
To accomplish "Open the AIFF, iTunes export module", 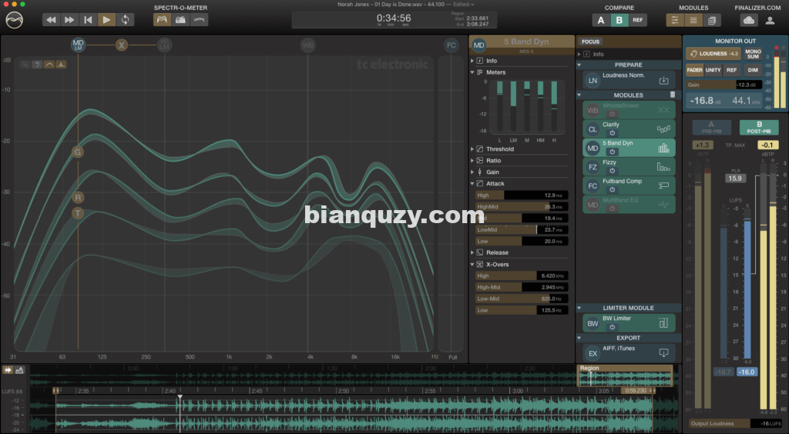I will click(x=629, y=353).
